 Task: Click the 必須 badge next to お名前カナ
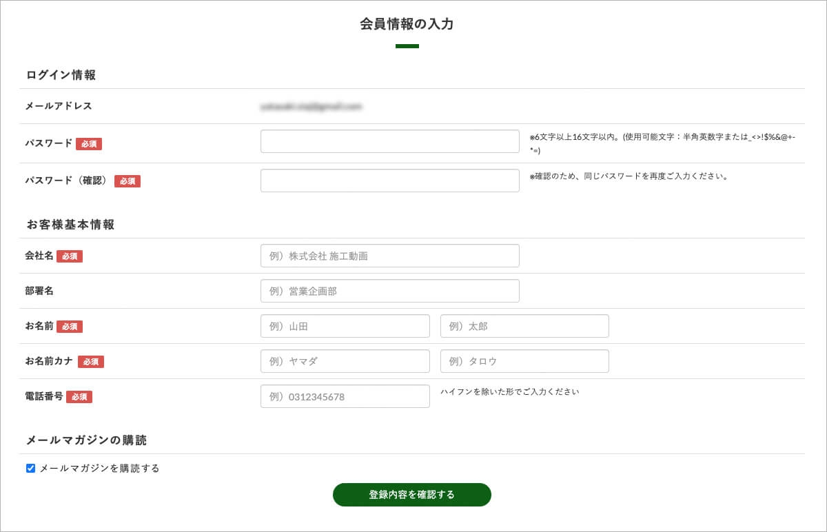pos(91,362)
